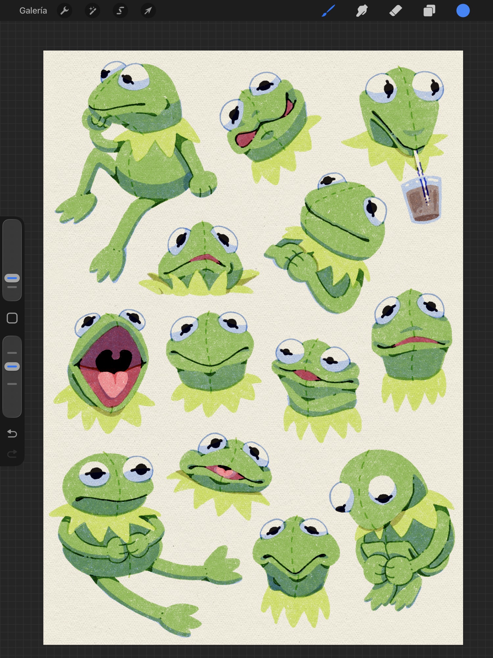Viewport: 493px width, 658px height.
Task: Open the Layers panel
Action: (429, 11)
